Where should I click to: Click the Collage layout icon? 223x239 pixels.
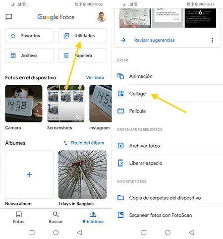coord(120,94)
